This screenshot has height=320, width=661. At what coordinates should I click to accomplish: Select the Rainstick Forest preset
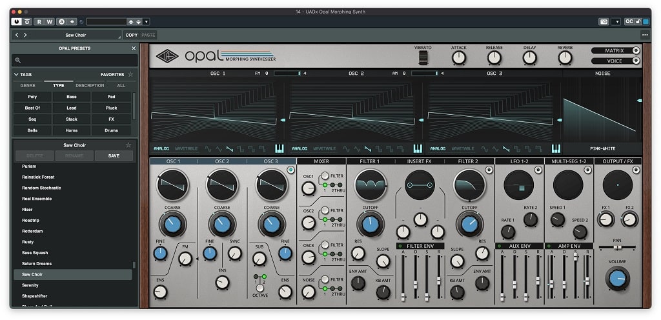(x=72, y=177)
